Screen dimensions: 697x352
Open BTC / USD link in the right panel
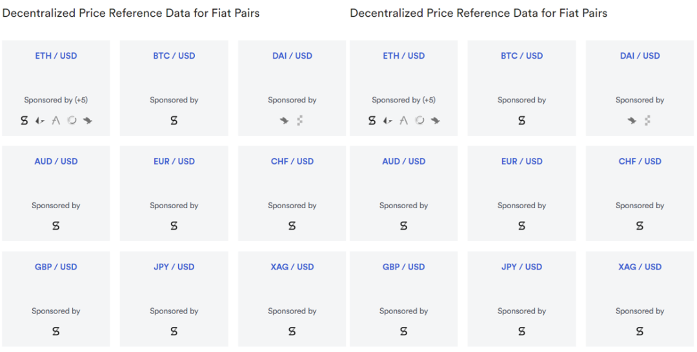(x=521, y=56)
